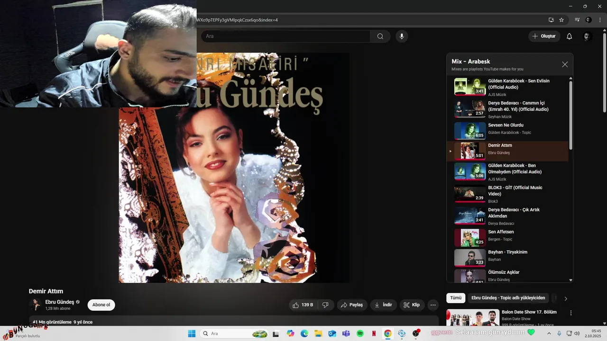Open the clock showing 05:45
Viewport: 607px width, 341px height.
[593, 333]
